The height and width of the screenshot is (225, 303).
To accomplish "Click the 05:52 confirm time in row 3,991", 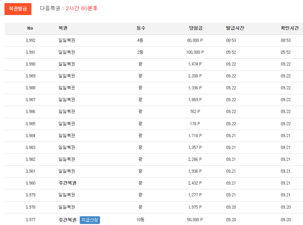I will pyautogui.click(x=286, y=52).
